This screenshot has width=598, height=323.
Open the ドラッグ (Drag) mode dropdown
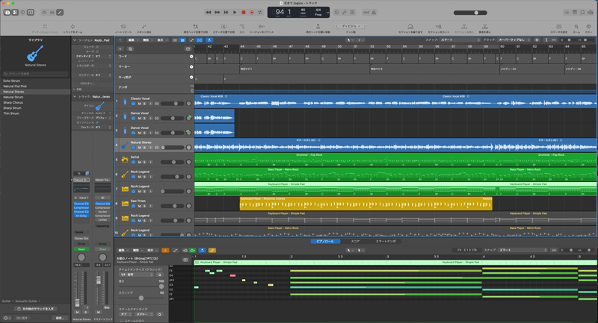[x=514, y=40]
